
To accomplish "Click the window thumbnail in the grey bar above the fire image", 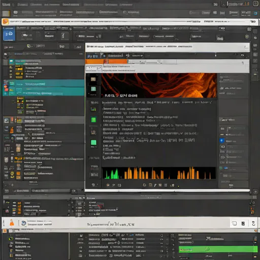I will click(x=94, y=69).
